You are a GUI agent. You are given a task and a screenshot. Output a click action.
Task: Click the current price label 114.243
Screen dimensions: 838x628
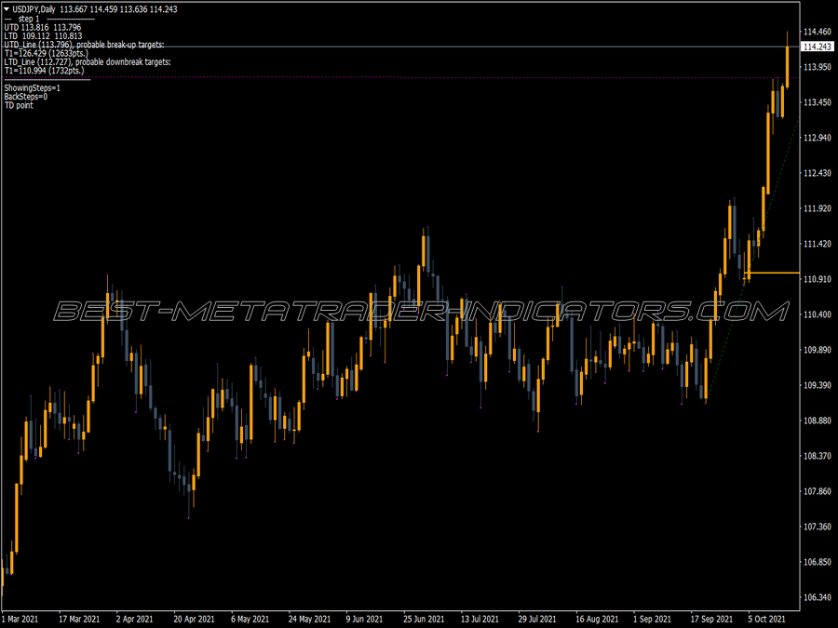point(818,47)
